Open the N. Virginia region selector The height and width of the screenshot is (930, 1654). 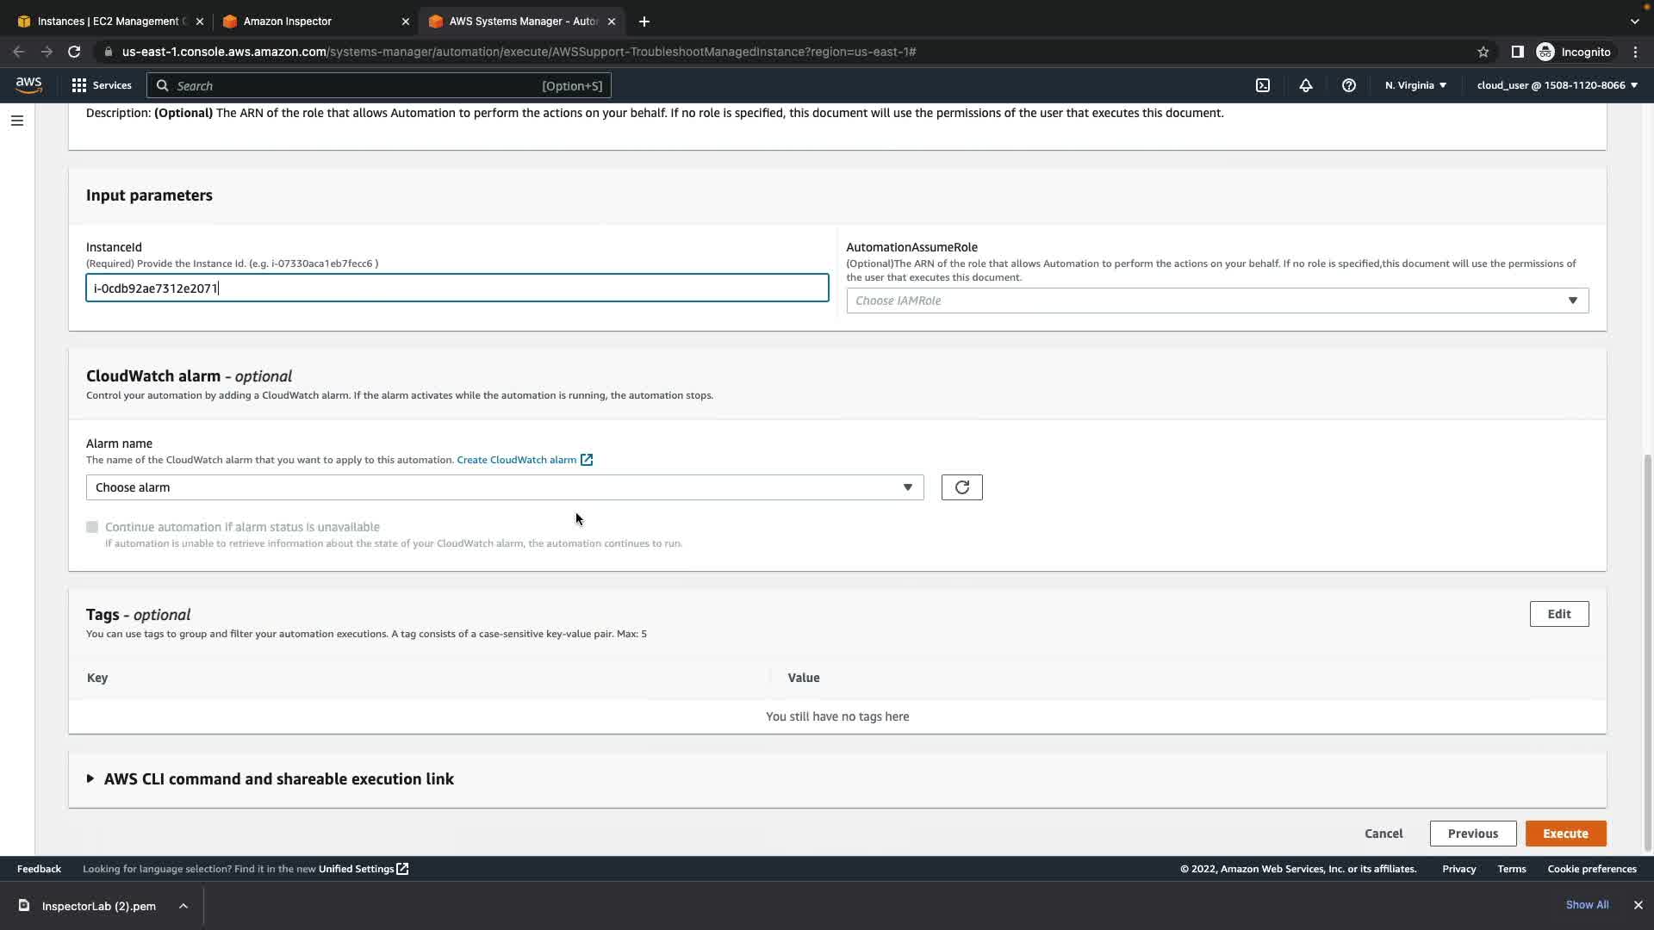point(1415,85)
